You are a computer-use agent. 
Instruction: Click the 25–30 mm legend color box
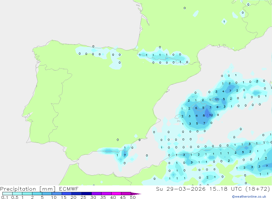click(x=86, y=194)
